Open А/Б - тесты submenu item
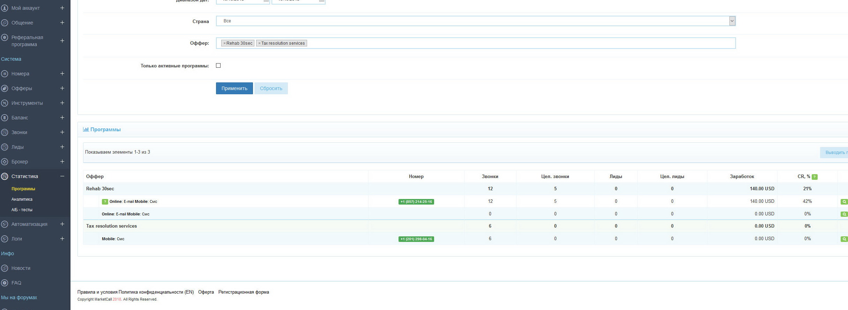This screenshot has height=310, width=848. click(22, 210)
